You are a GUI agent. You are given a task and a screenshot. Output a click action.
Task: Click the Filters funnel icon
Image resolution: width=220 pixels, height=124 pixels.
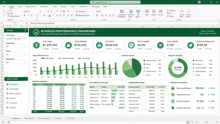coord(25,31)
